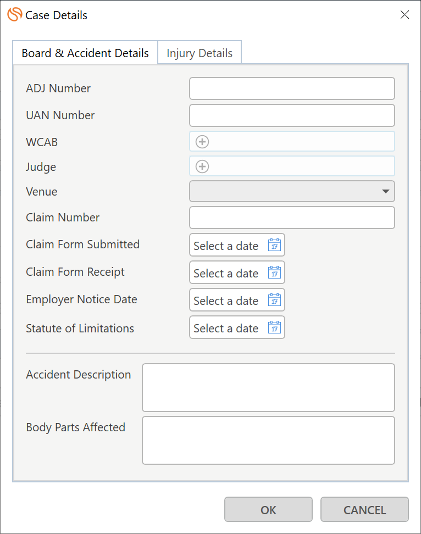Confirm with the OK button
The height and width of the screenshot is (534, 421).
click(x=268, y=509)
